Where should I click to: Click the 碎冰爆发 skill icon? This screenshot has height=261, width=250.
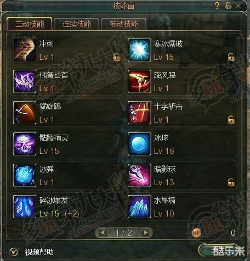pos(25,207)
